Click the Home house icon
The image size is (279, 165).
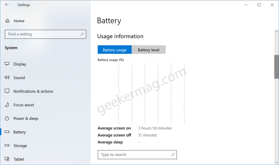click(7, 21)
